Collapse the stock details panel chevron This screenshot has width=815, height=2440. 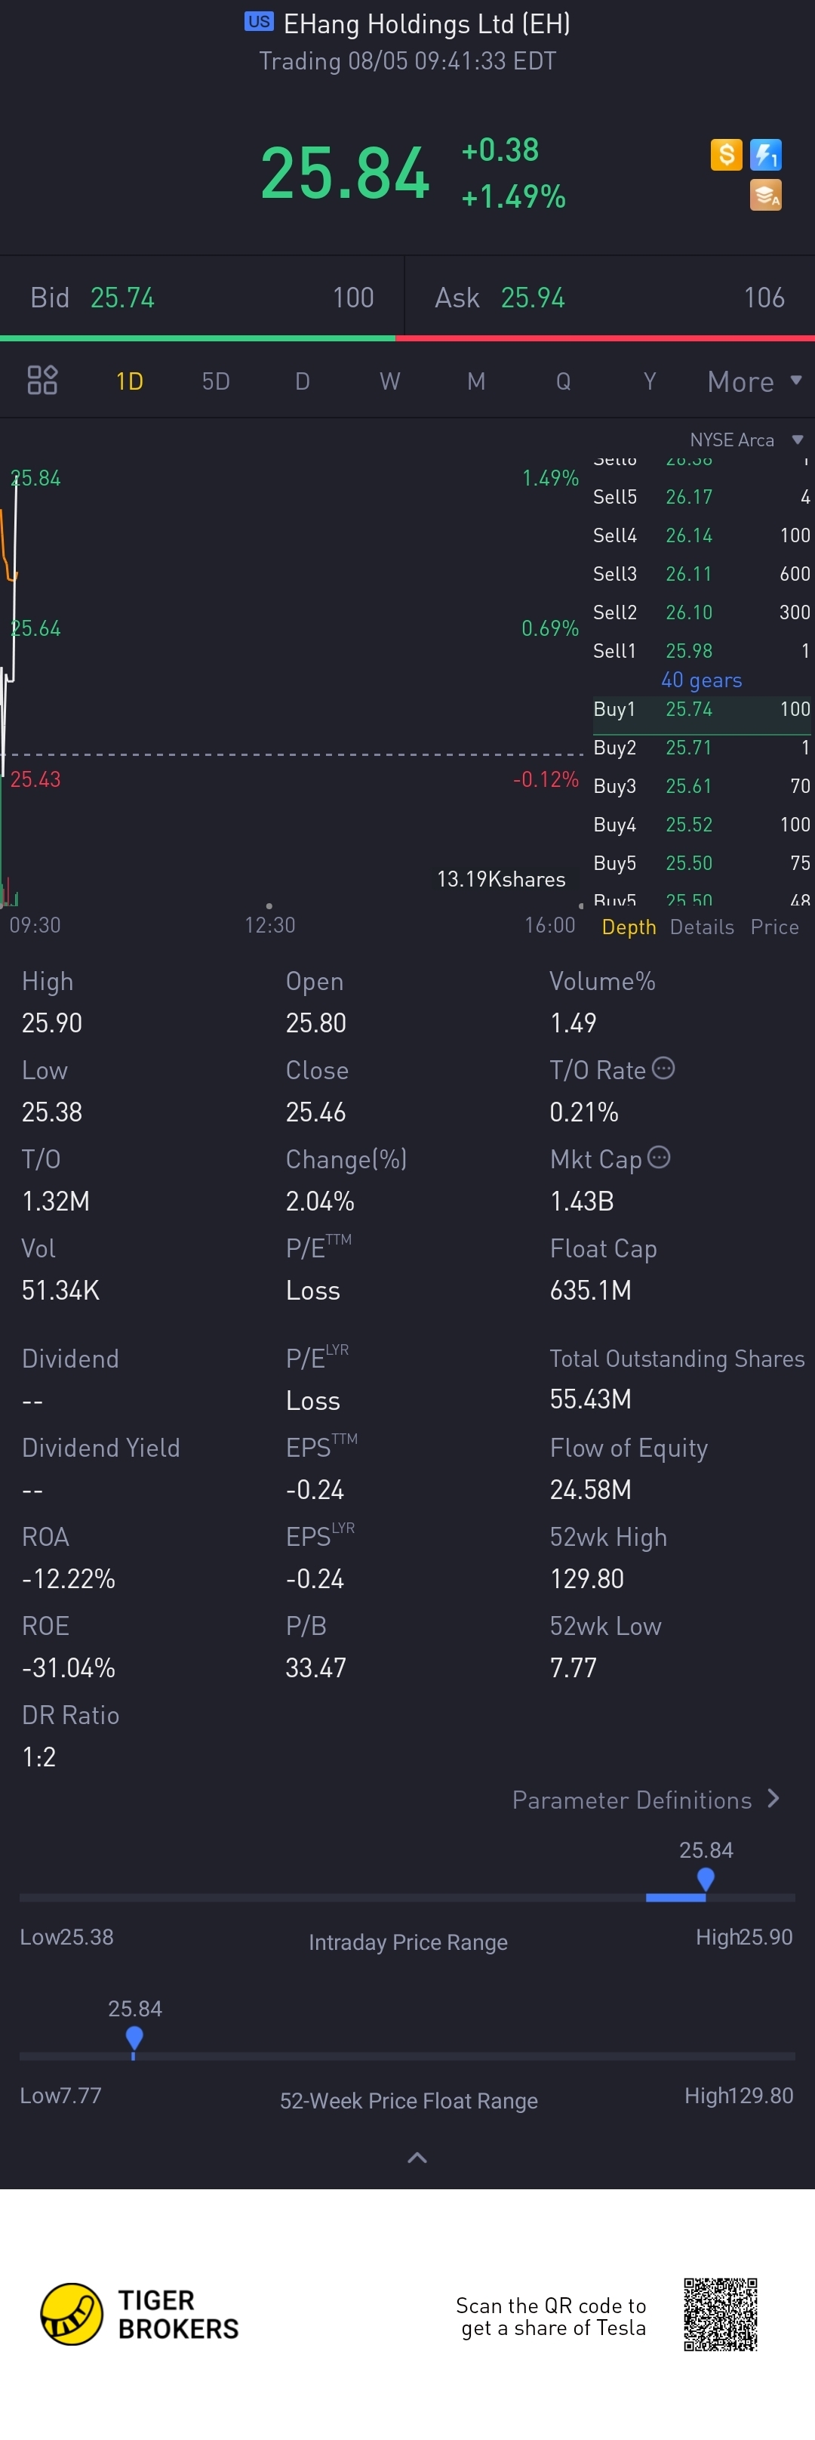tap(417, 2158)
